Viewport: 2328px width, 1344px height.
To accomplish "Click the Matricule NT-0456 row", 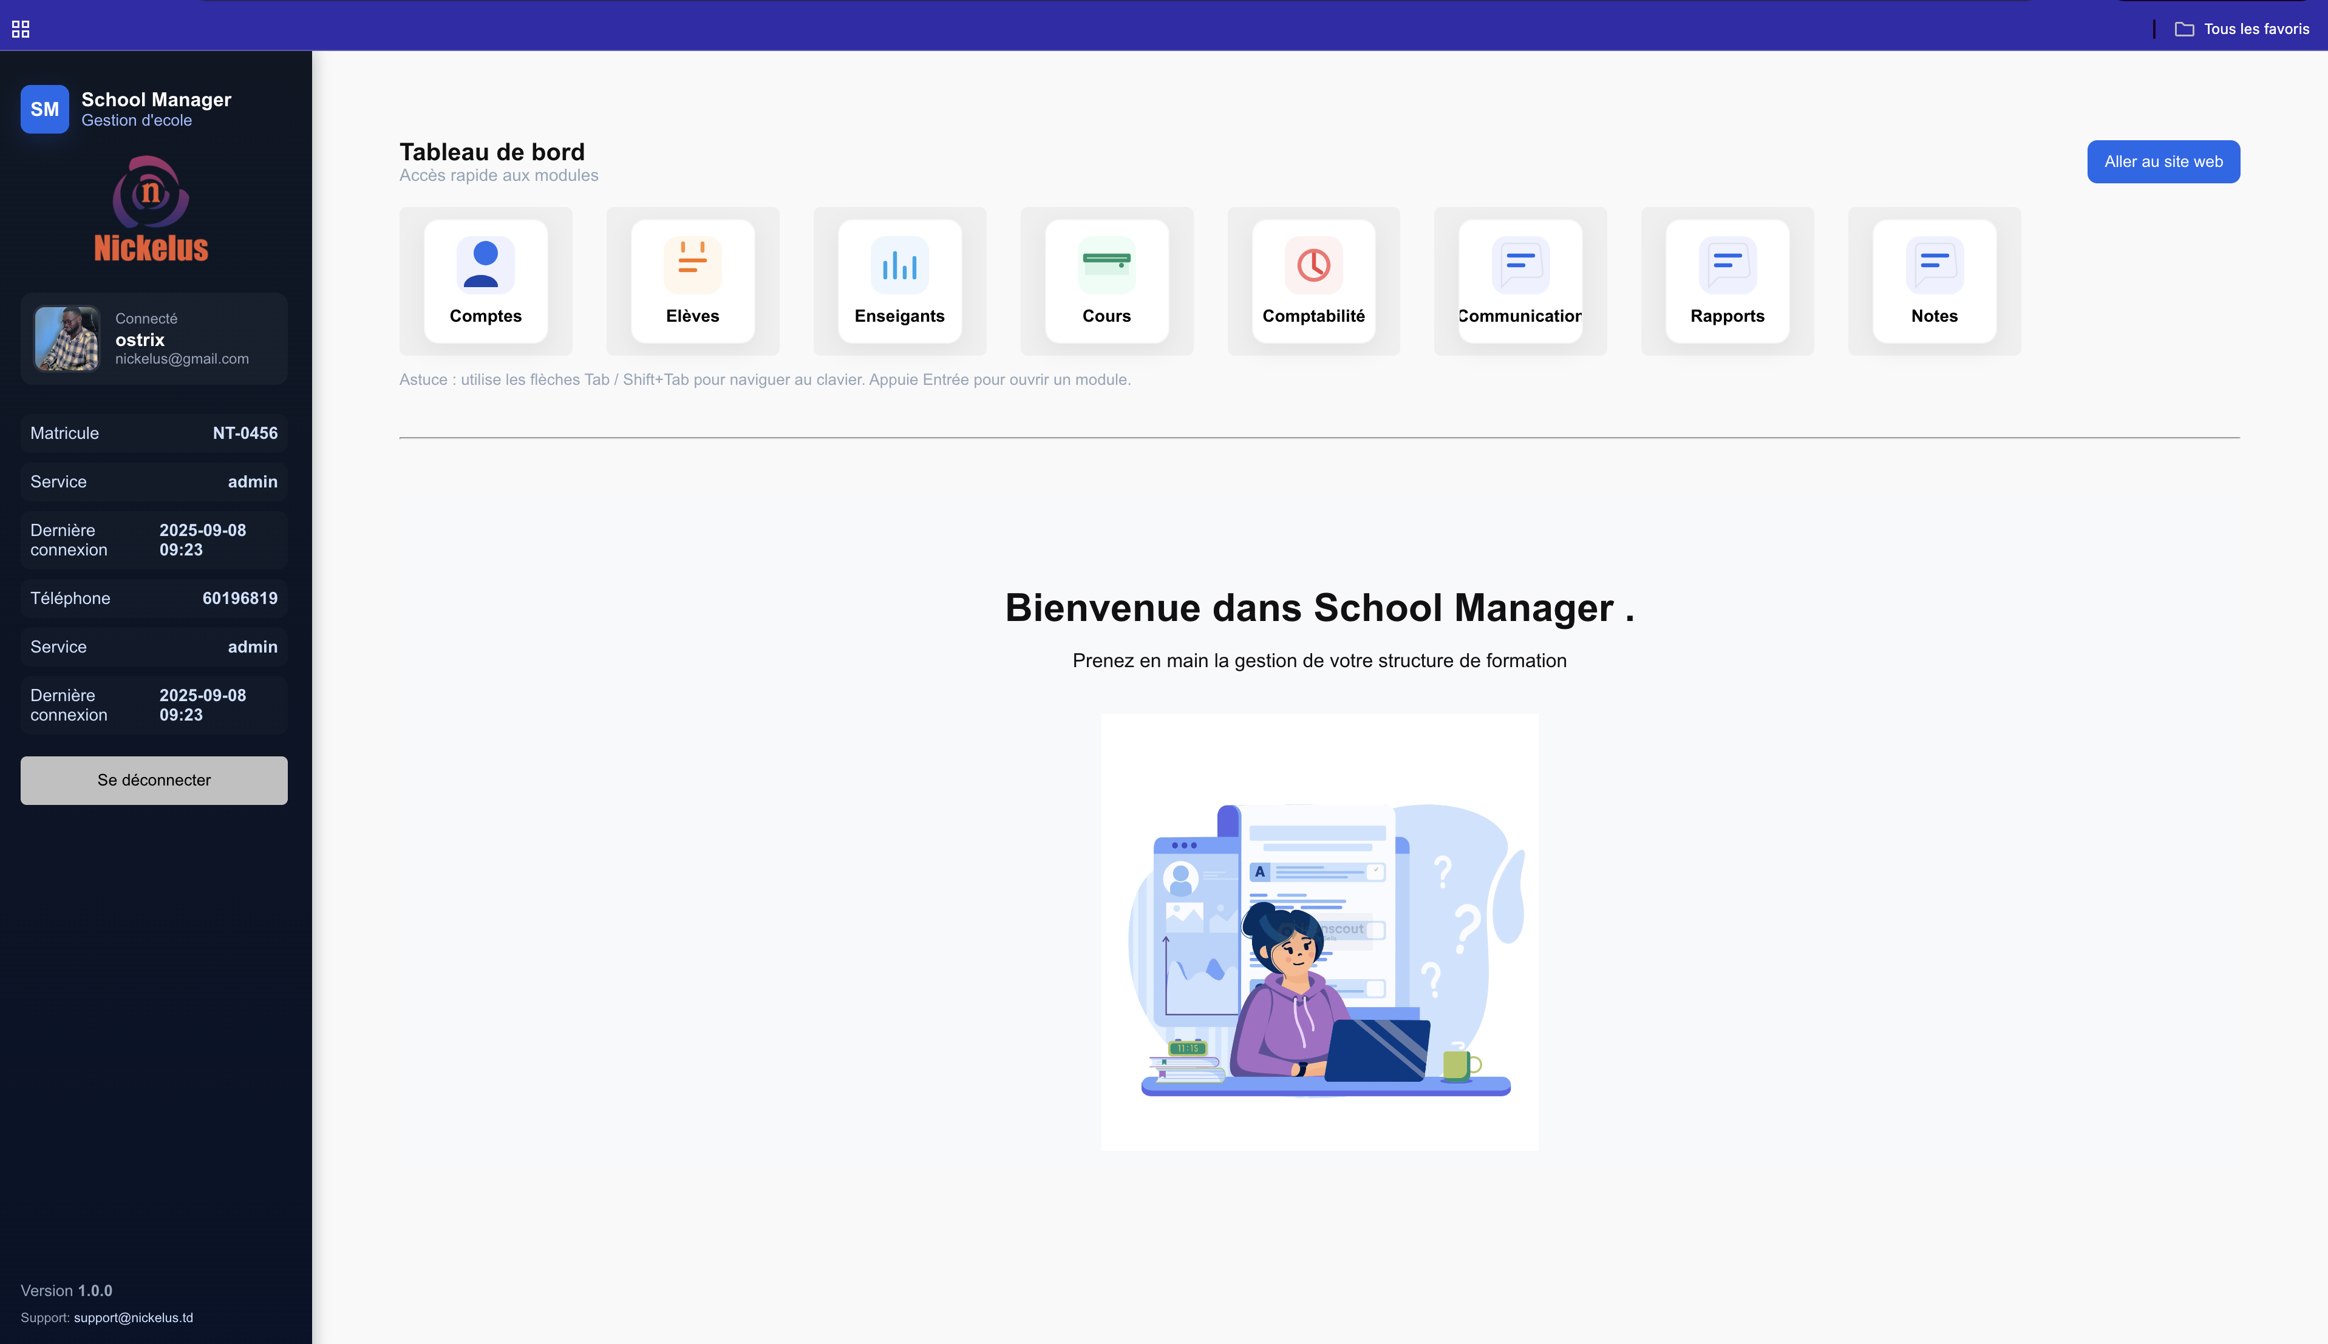I will click(154, 433).
